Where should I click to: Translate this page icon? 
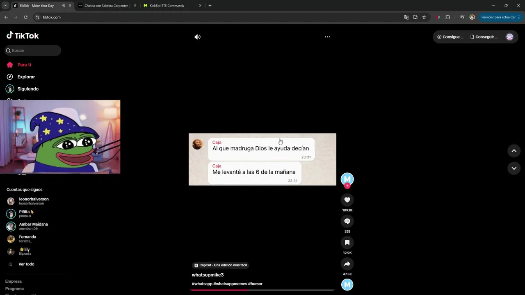tap(406, 17)
